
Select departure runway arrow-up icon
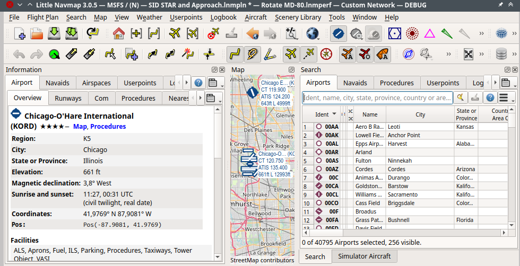[71, 54]
